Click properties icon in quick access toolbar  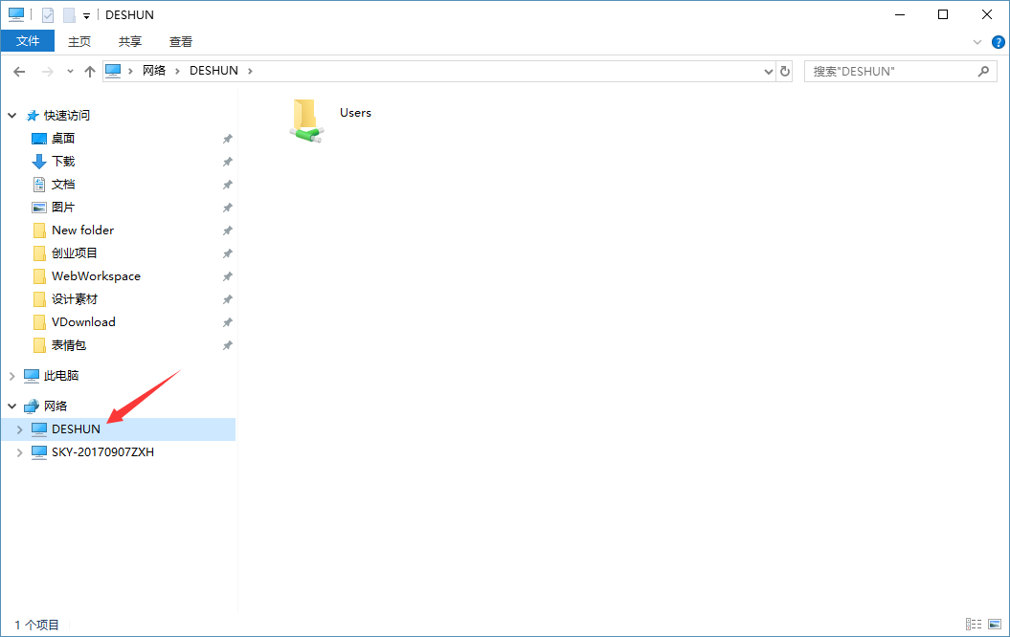48,14
